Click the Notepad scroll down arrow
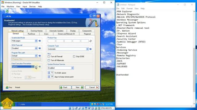 pyautogui.click(x=194, y=104)
